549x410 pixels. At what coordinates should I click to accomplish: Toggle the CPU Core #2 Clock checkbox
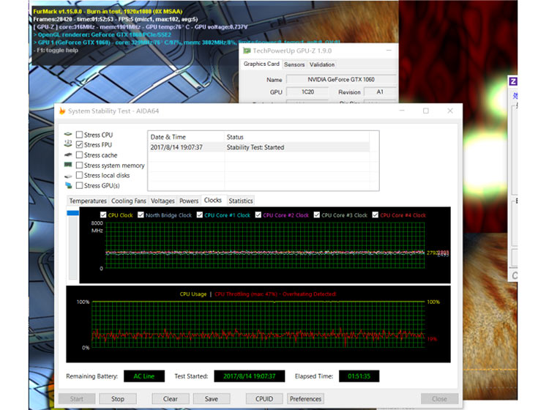pyautogui.click(x=258, y=215)
